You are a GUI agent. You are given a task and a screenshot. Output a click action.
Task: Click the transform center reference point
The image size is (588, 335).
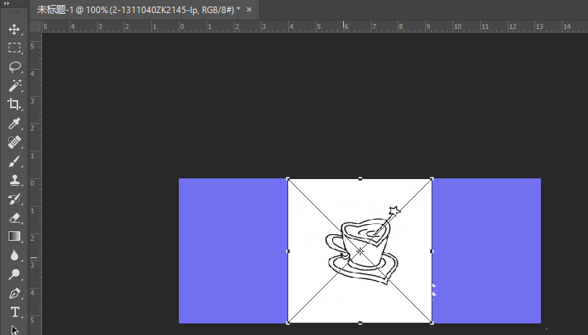[360, 251]
